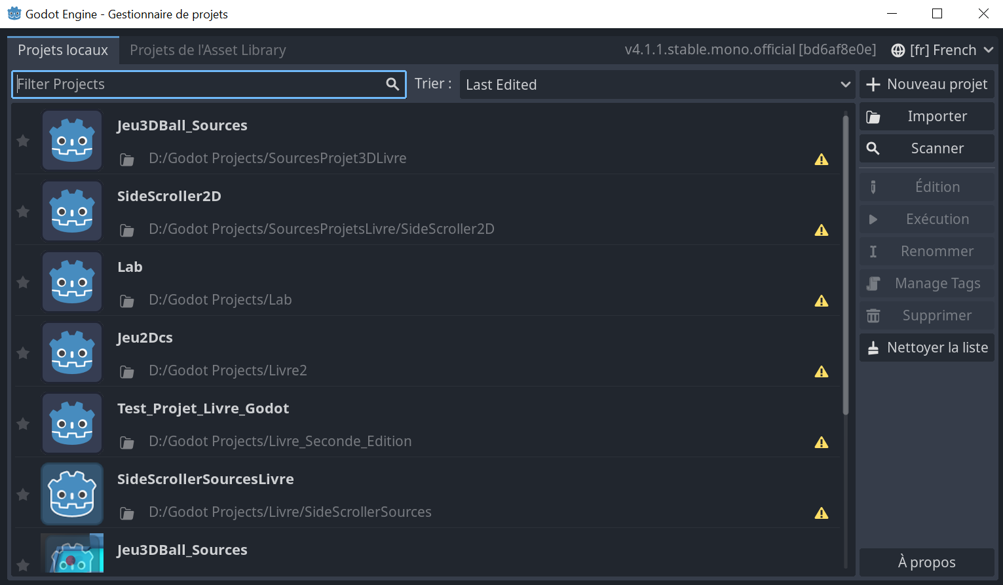Click Nouveau projet button
The width and height of the screenshot is (1003, 585).
[926, 85]
